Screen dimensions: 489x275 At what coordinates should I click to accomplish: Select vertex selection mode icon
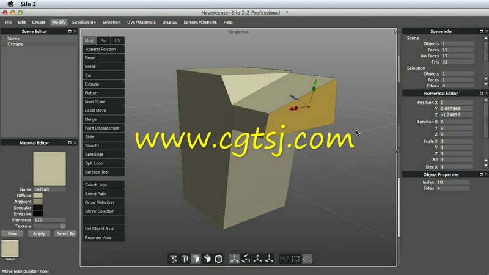174,258
